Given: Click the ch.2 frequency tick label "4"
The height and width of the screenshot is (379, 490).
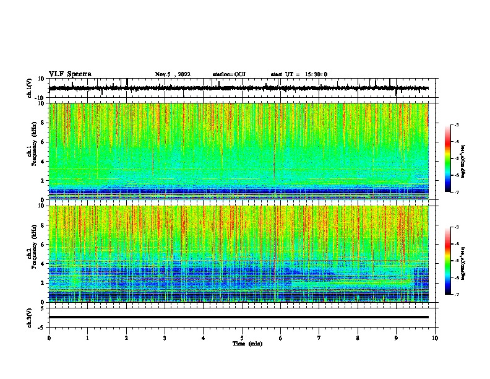Looking at the screenshot, I should [x=42, y=264].
